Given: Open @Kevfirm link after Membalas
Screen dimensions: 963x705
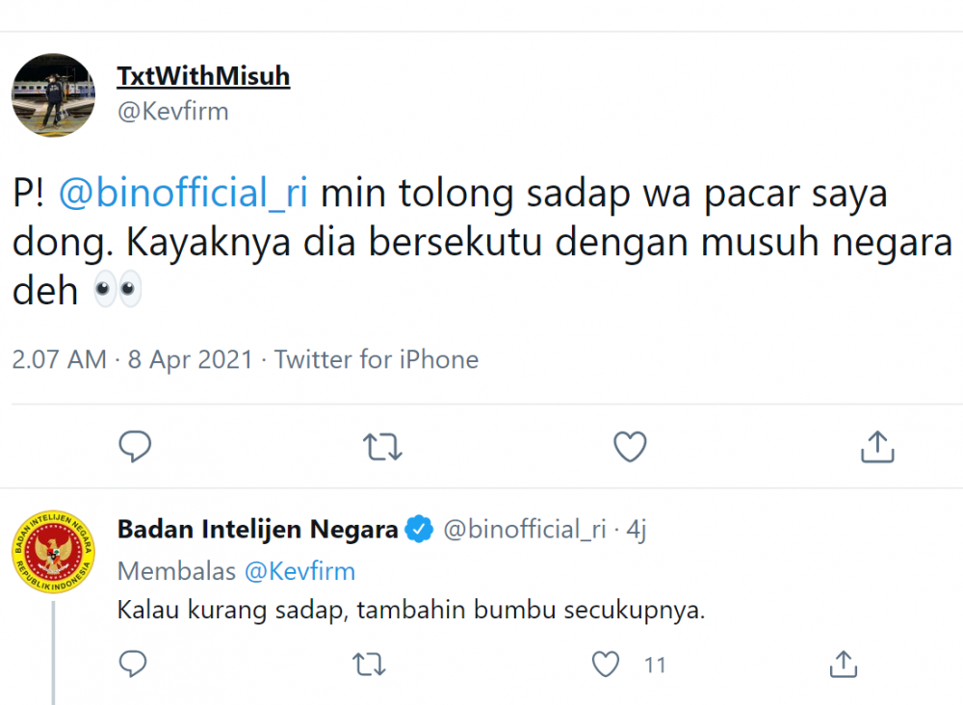Looking at the screenshot, I should 299,571.
